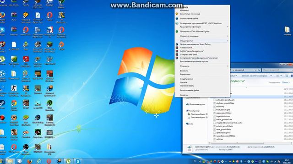Click the taskbar clock

(x=287, y=161)
